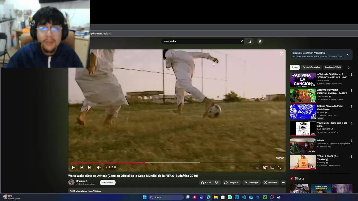This screenshot has width=358, height=201.
Task: Open Lil Supa' MANADA video thumbnail
Action: pos(303,112)
